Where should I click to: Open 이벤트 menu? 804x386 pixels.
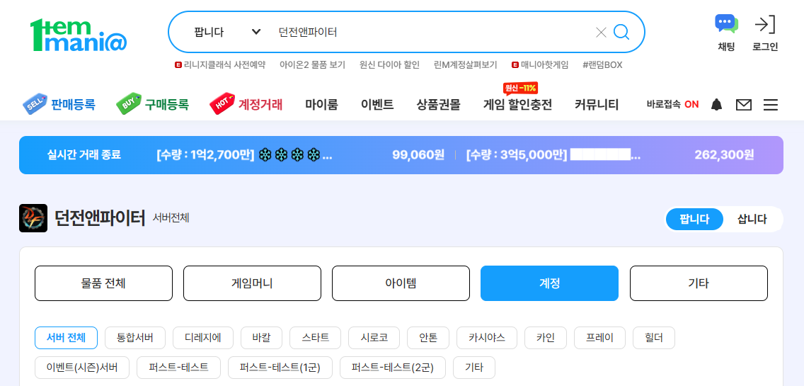[377, 105]
